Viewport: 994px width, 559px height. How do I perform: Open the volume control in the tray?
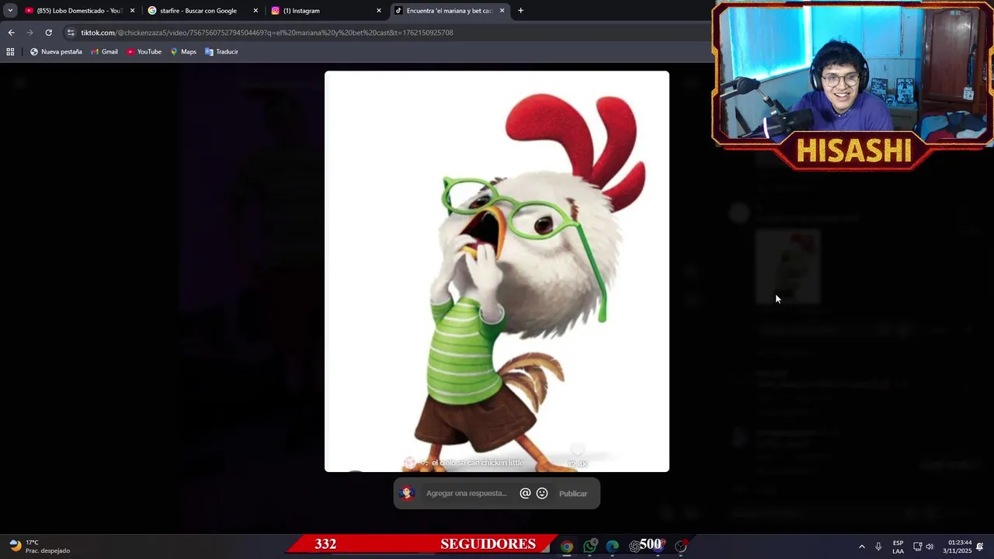930,547
